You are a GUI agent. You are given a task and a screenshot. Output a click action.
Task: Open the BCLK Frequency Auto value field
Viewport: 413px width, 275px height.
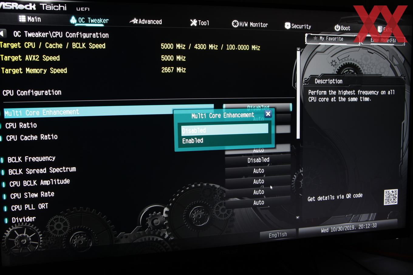(x=258, y=149)
